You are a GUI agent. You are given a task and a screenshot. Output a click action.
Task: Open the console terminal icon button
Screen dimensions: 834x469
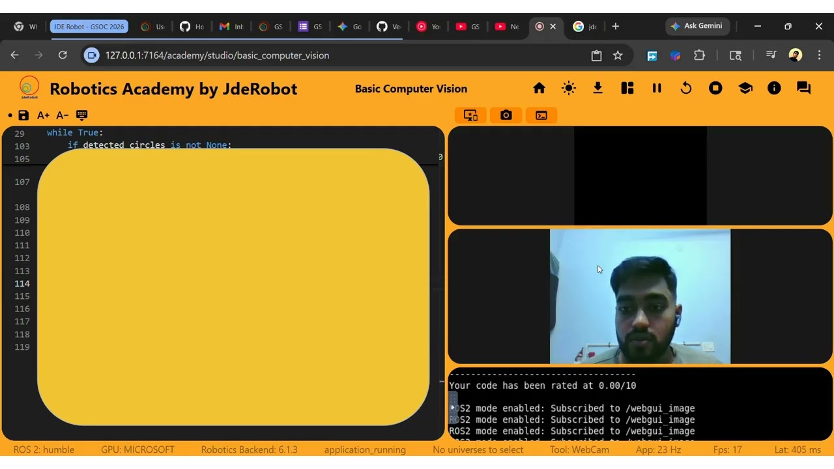(541, 115)
